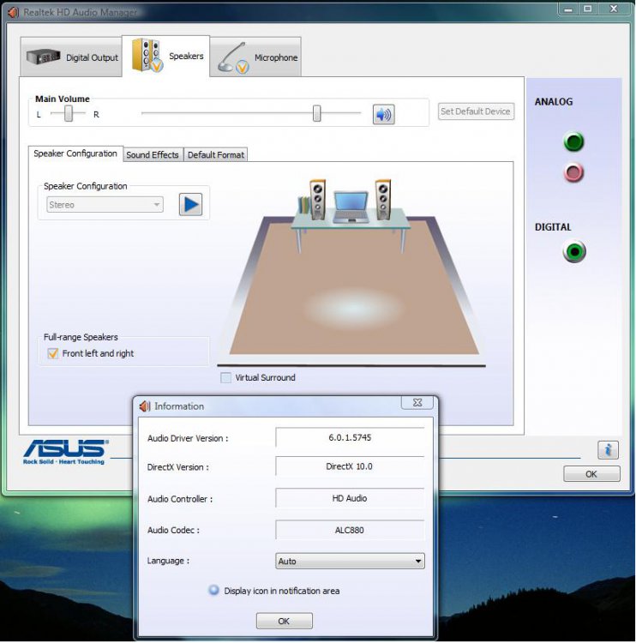Open the information button with the i icon

point(608,450)
